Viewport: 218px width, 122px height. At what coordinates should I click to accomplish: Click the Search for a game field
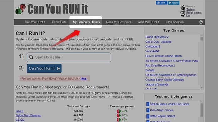(x=69, y=57)
